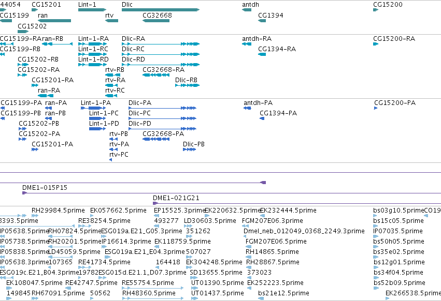The image size is (441, 301).
Task: Select transcript Lint-1-RA
Action: (x=92, y=44)
